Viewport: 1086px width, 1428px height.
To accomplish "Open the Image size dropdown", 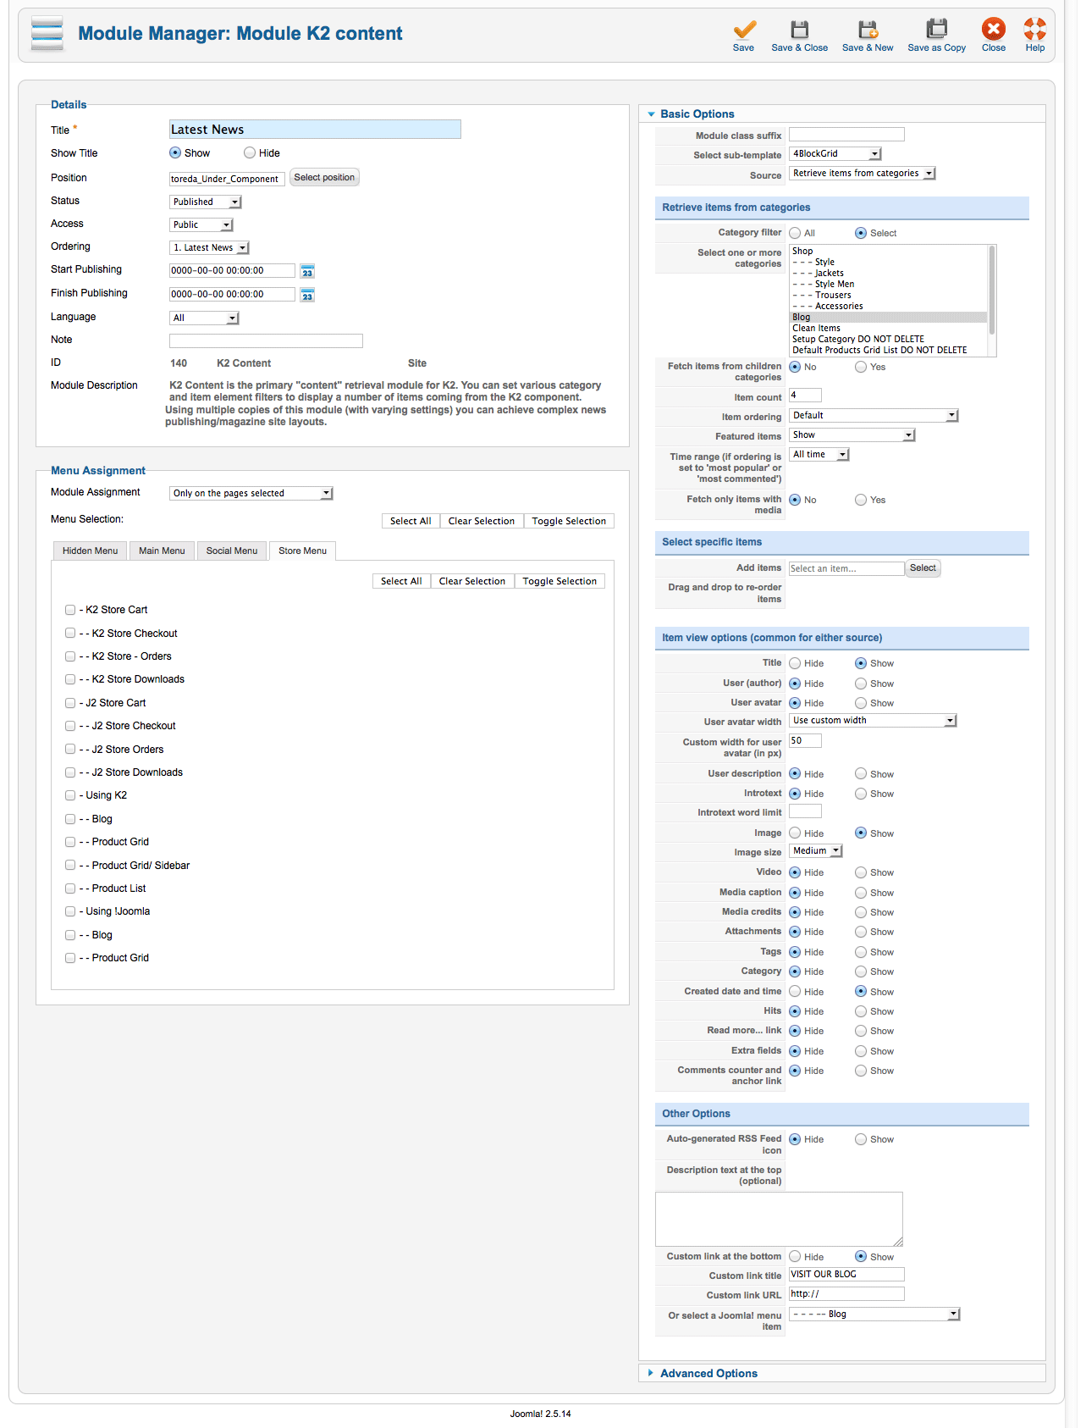I will click(x=816, y=850).
